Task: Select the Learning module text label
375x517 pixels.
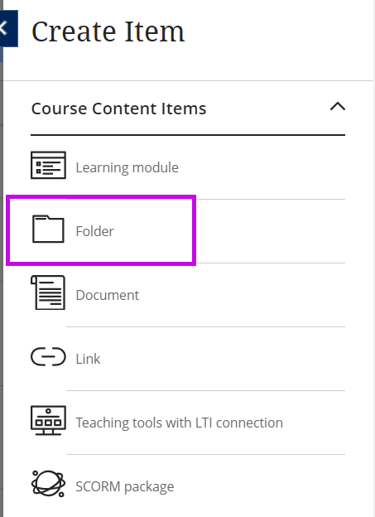Action: [x=127, y=167]
